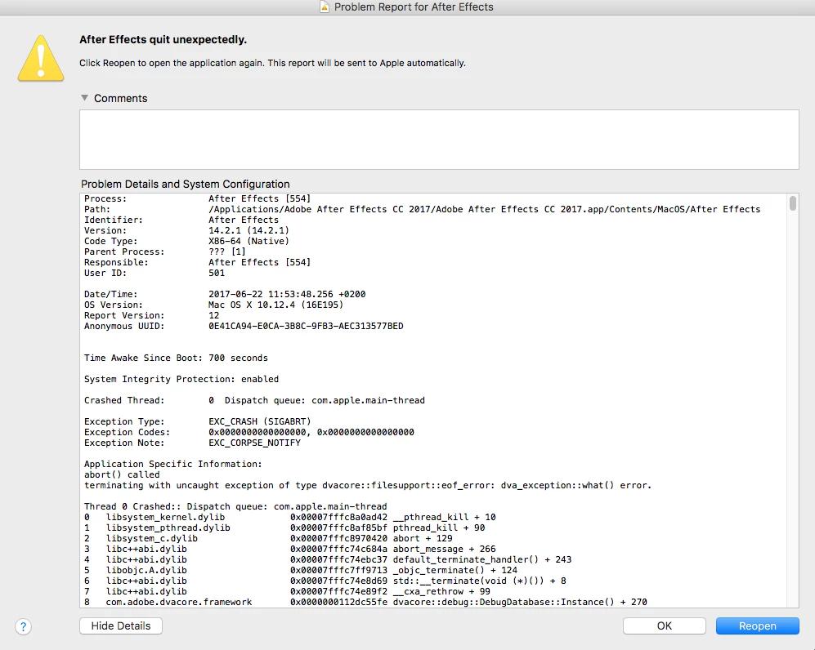Click the Exception Type "EXC_CRASH (SIGABRT)" value
This screenshot has width=815, height=650.
(259, 421)
